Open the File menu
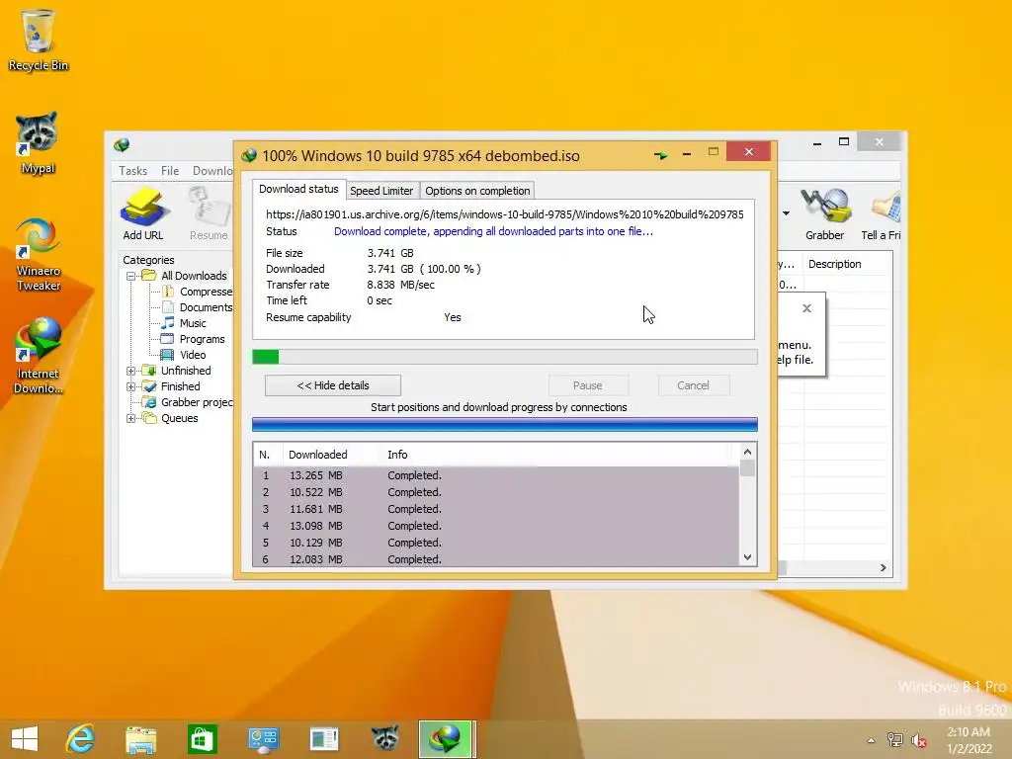Viewport: 1012px width, 759px height. pyautogui.click(x=170, y=170)
